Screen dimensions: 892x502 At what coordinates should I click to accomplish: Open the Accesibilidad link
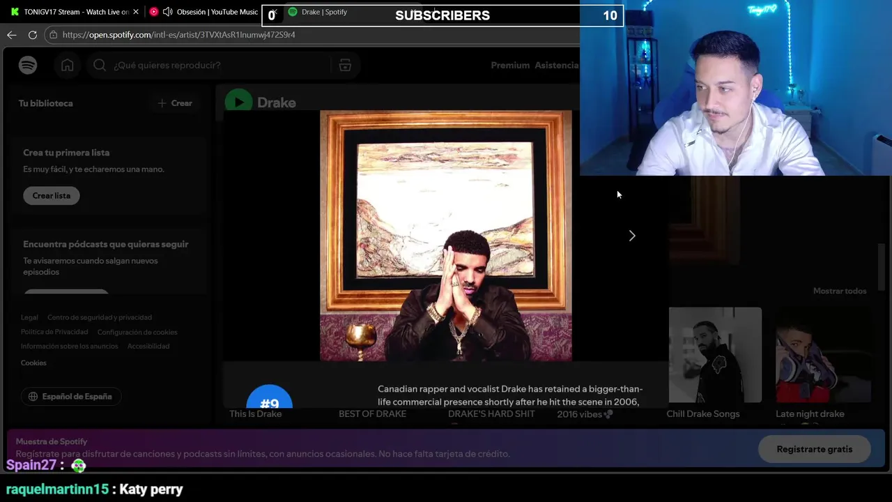(x=148, y=346)
